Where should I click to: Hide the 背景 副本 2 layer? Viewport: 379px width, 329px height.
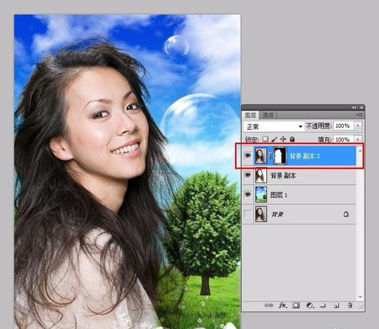pos(248,156)
